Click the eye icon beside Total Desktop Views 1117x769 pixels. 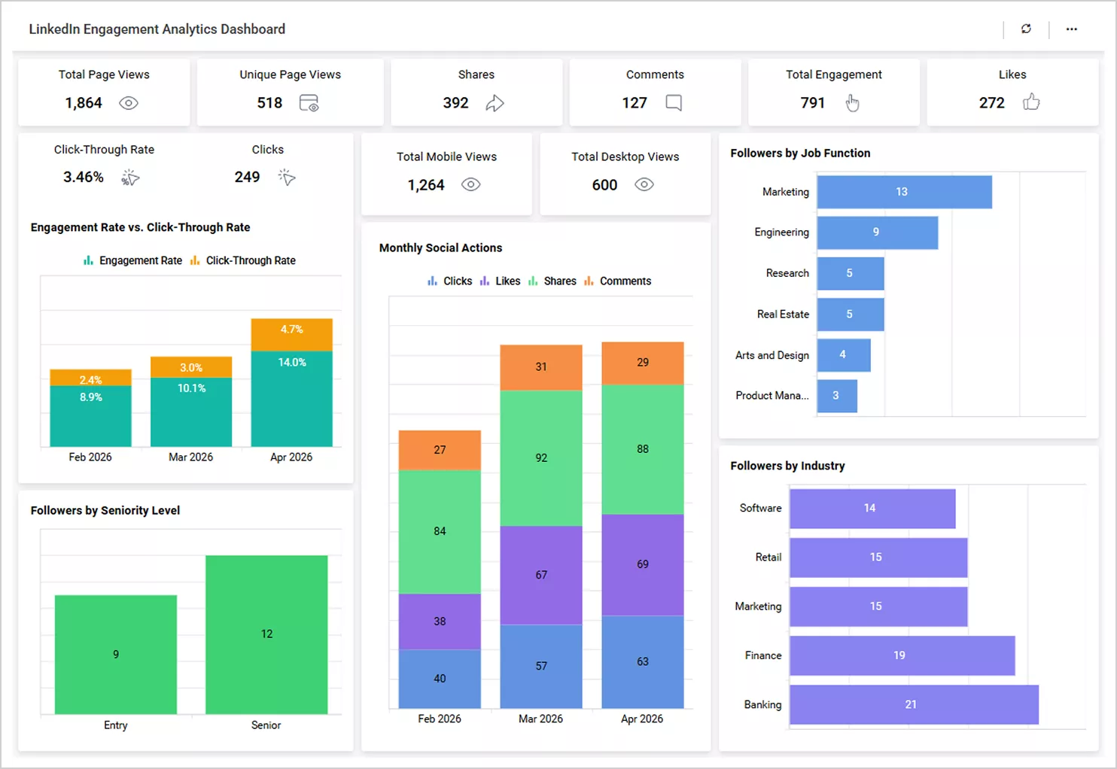point(644,184)
